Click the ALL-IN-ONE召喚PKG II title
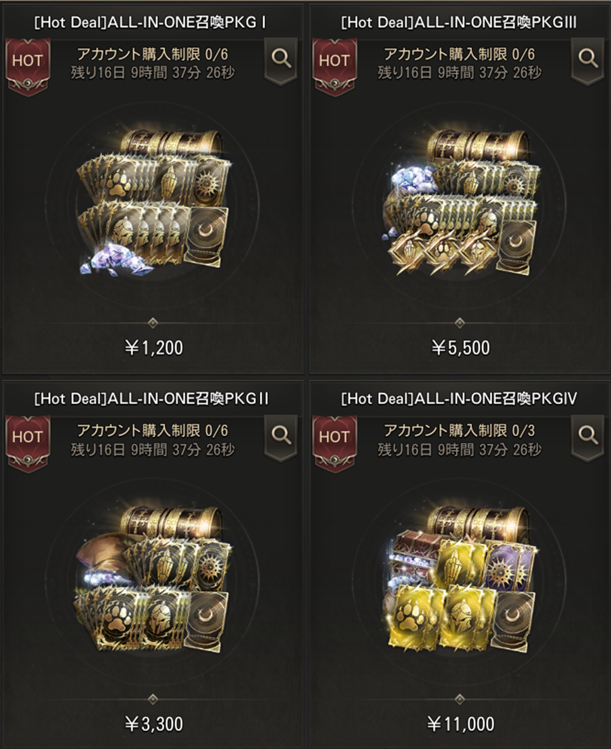611x749 pixels. 152,399
